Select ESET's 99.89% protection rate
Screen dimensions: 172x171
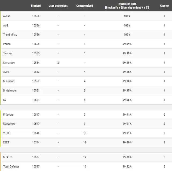127,142
